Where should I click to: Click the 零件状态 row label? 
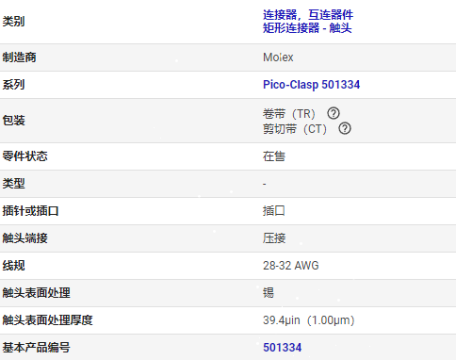point(24,156)
